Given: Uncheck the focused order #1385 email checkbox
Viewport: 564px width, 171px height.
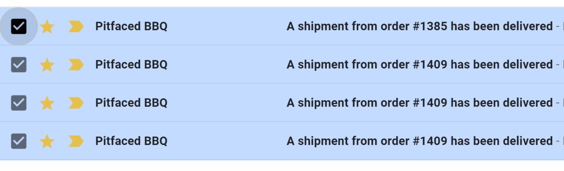Looking at the screenshot, I should coord(19,26).
